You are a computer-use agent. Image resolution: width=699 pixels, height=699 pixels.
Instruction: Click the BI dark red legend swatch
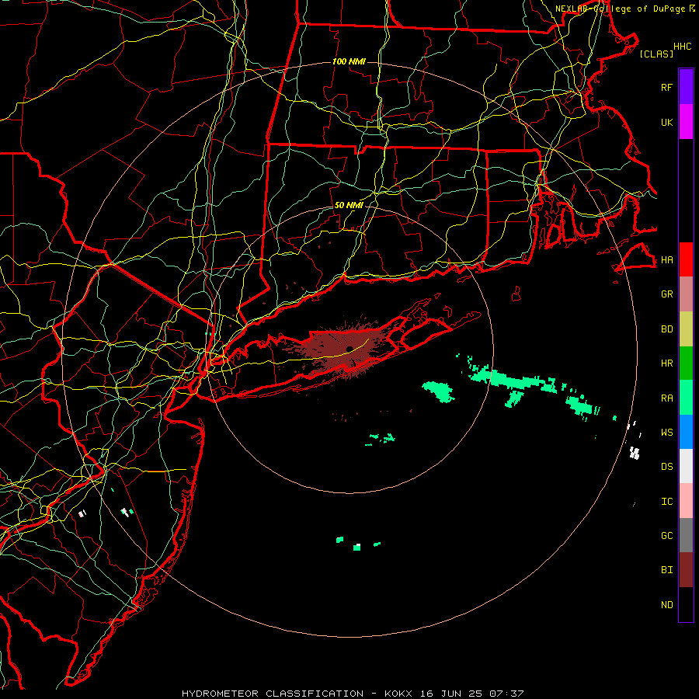686,570
